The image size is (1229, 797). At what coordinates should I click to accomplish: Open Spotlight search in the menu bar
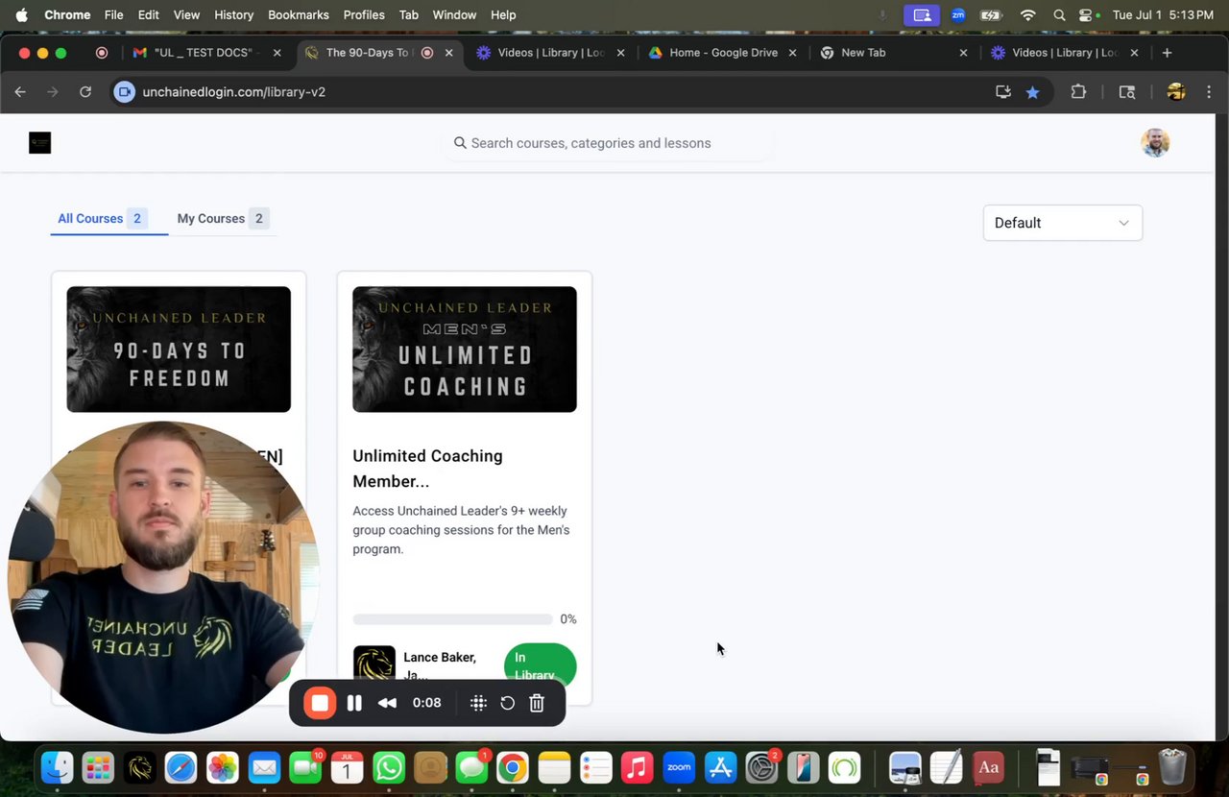coord(1059,14)
